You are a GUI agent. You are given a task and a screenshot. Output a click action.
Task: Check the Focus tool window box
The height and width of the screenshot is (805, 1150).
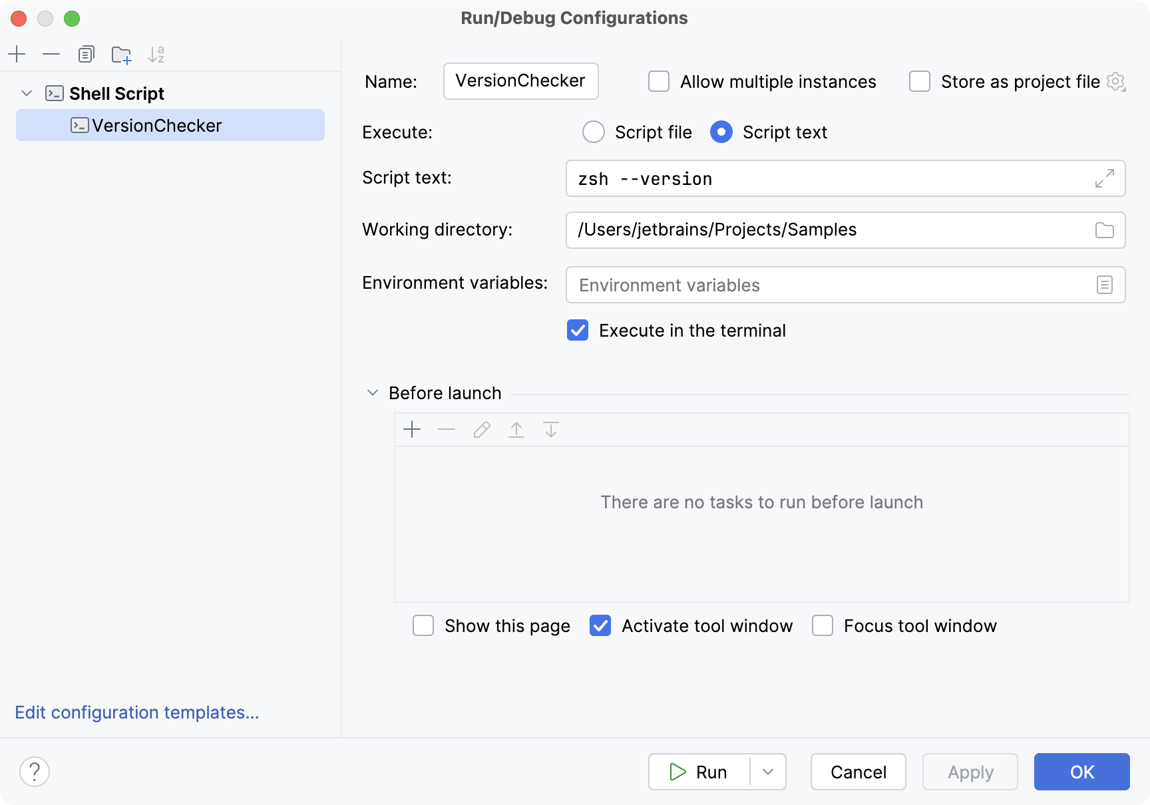pos(823,625)
